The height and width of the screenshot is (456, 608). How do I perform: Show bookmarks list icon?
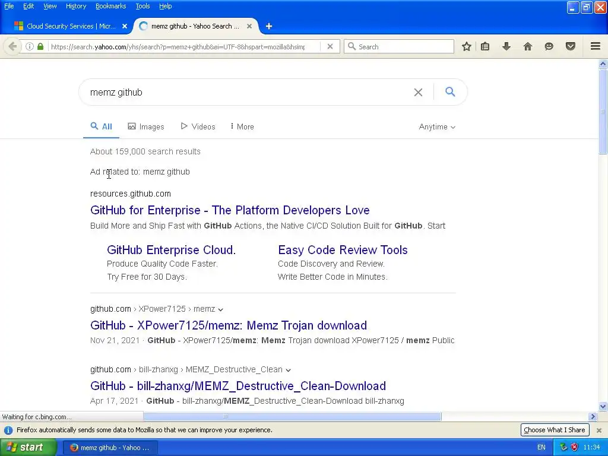[485, 46]
